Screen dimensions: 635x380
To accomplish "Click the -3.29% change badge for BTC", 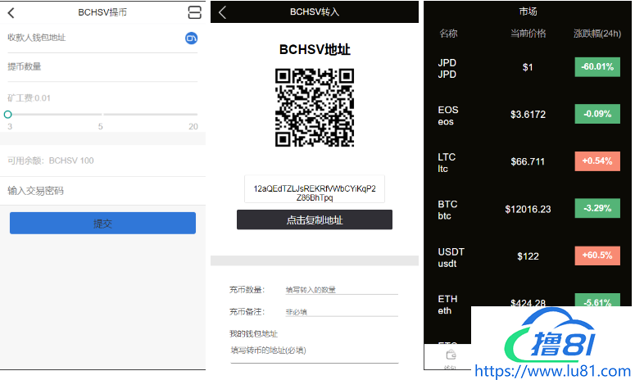I will pyautogui.click(x=597, y=208).
